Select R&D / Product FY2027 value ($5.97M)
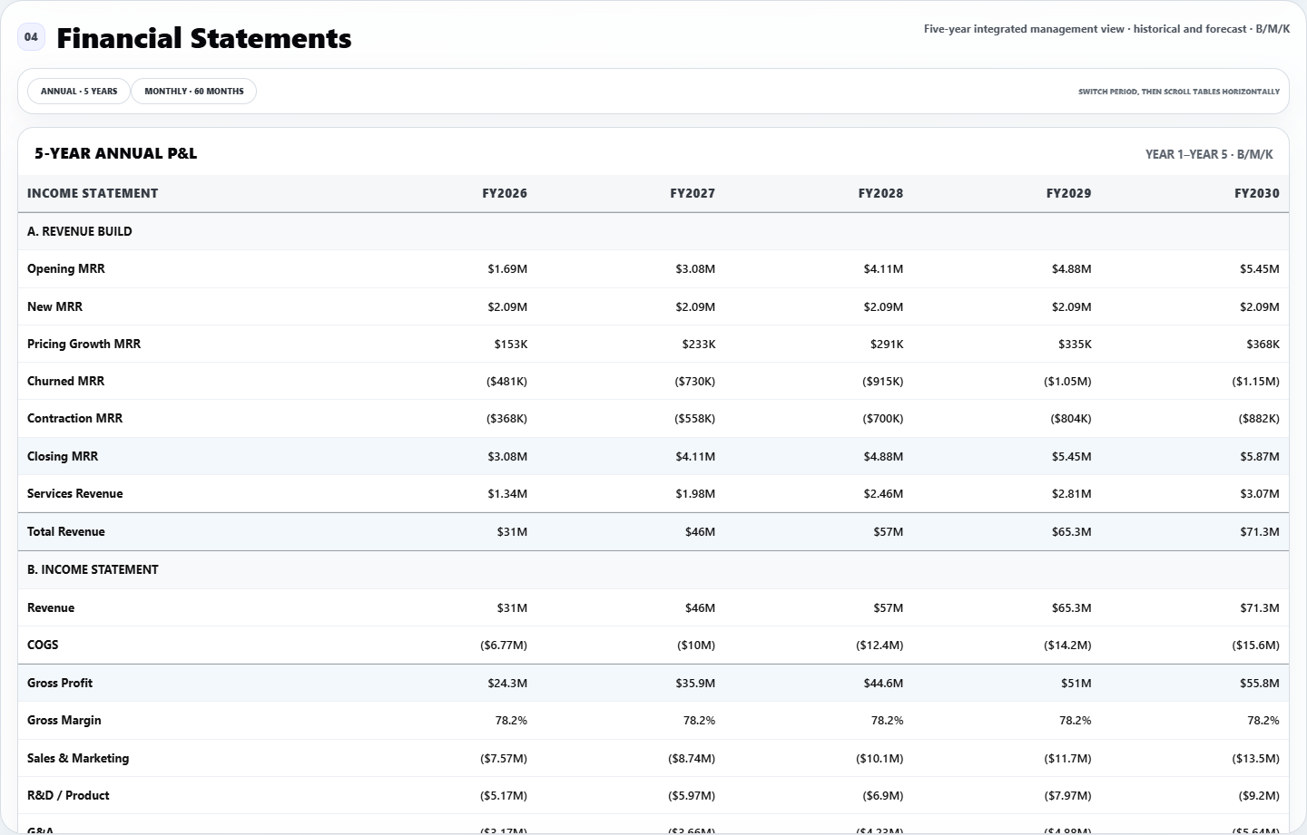1307x835 pixels. pyautogui.click(x=692, y=795)
